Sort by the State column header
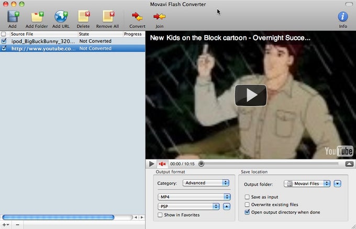The image size is (356, 229). tap(100, 34)
